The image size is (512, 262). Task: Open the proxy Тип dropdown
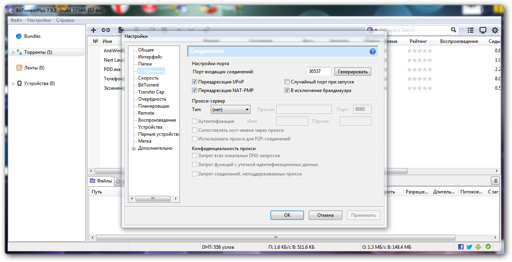[230, 110]
